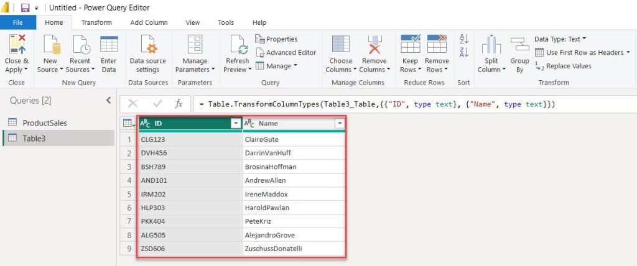Open the ID column filter dropdown
Image resolution: width=637 pixels, height=266 pixels.
[x=236, y=124]
